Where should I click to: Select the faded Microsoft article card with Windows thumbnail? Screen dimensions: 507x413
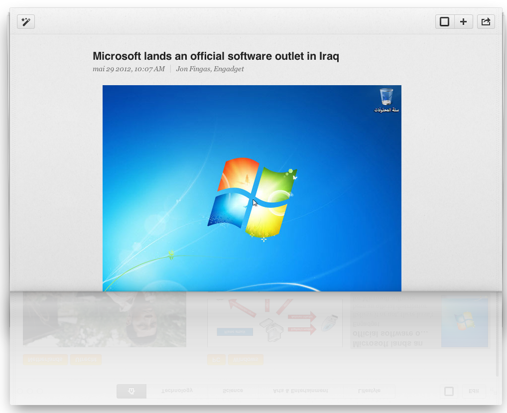(x=420, y=321)
